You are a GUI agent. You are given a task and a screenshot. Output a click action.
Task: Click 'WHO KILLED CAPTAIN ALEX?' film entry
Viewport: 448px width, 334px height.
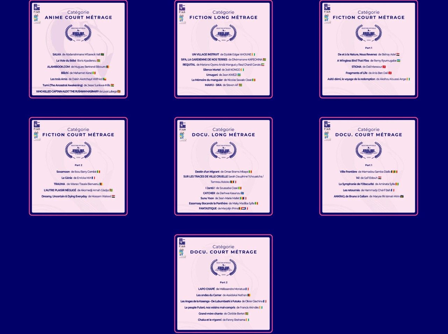point(78,91)
